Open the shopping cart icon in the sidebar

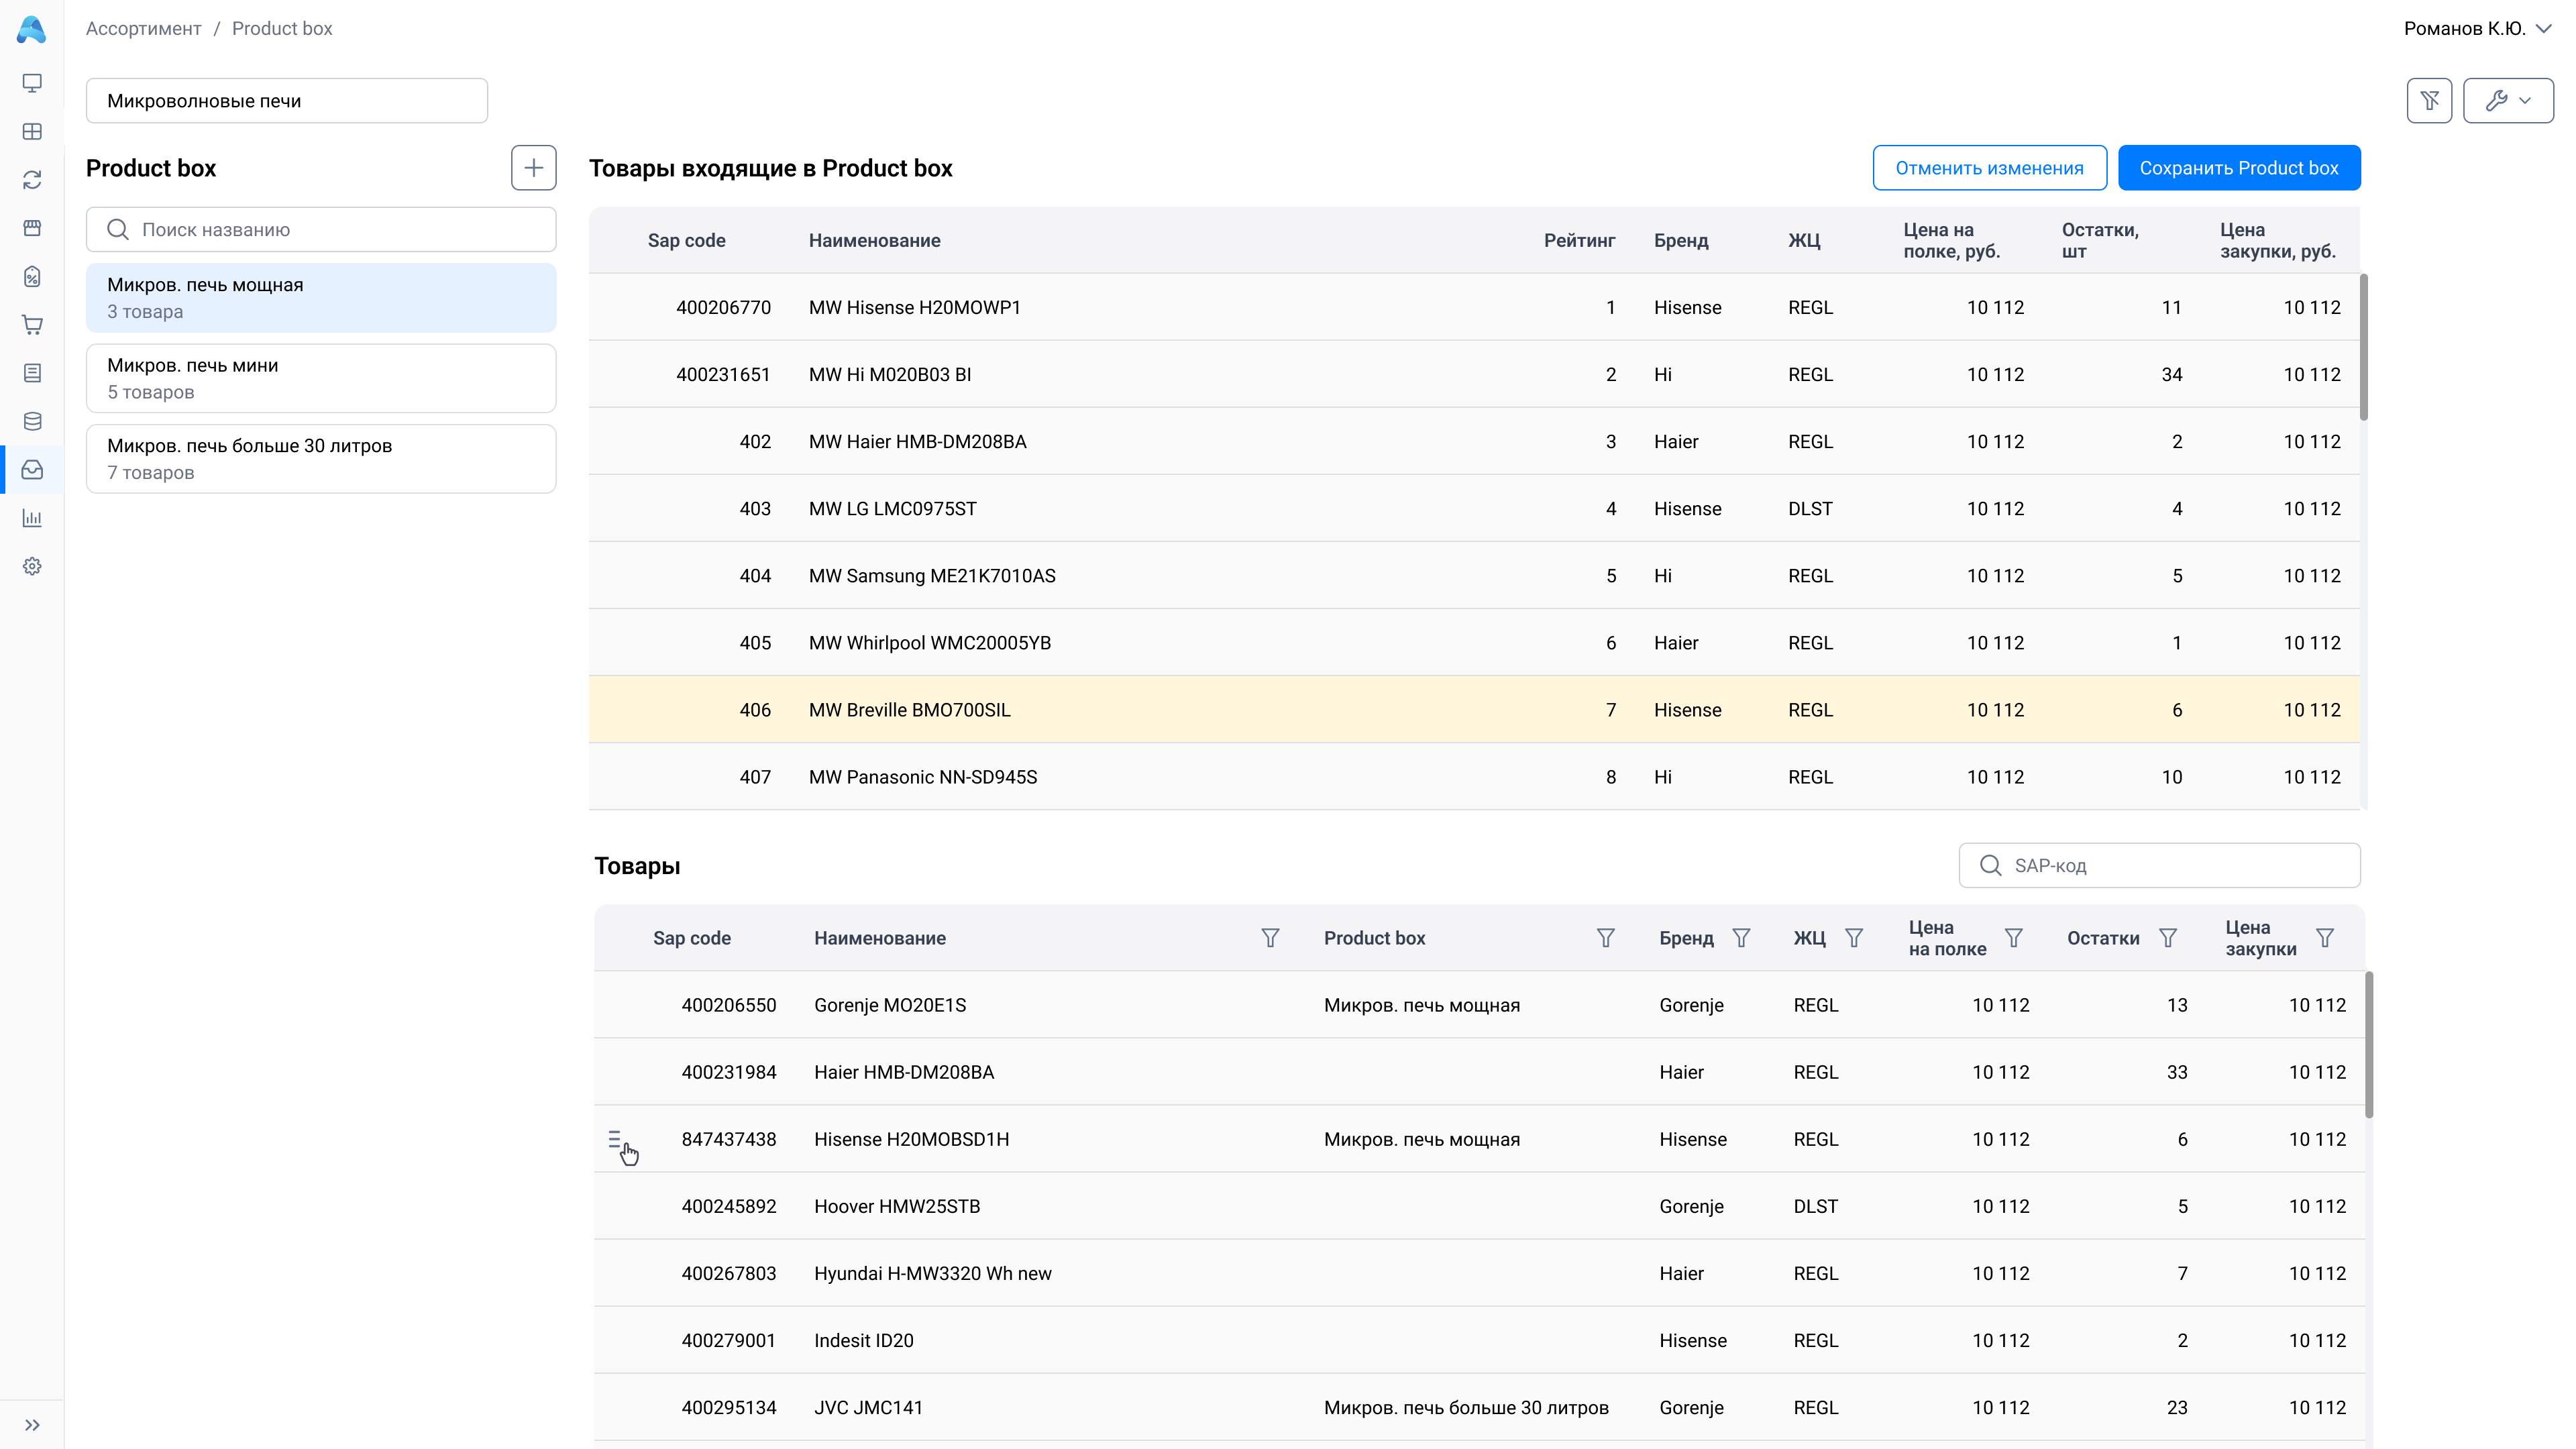32,324
